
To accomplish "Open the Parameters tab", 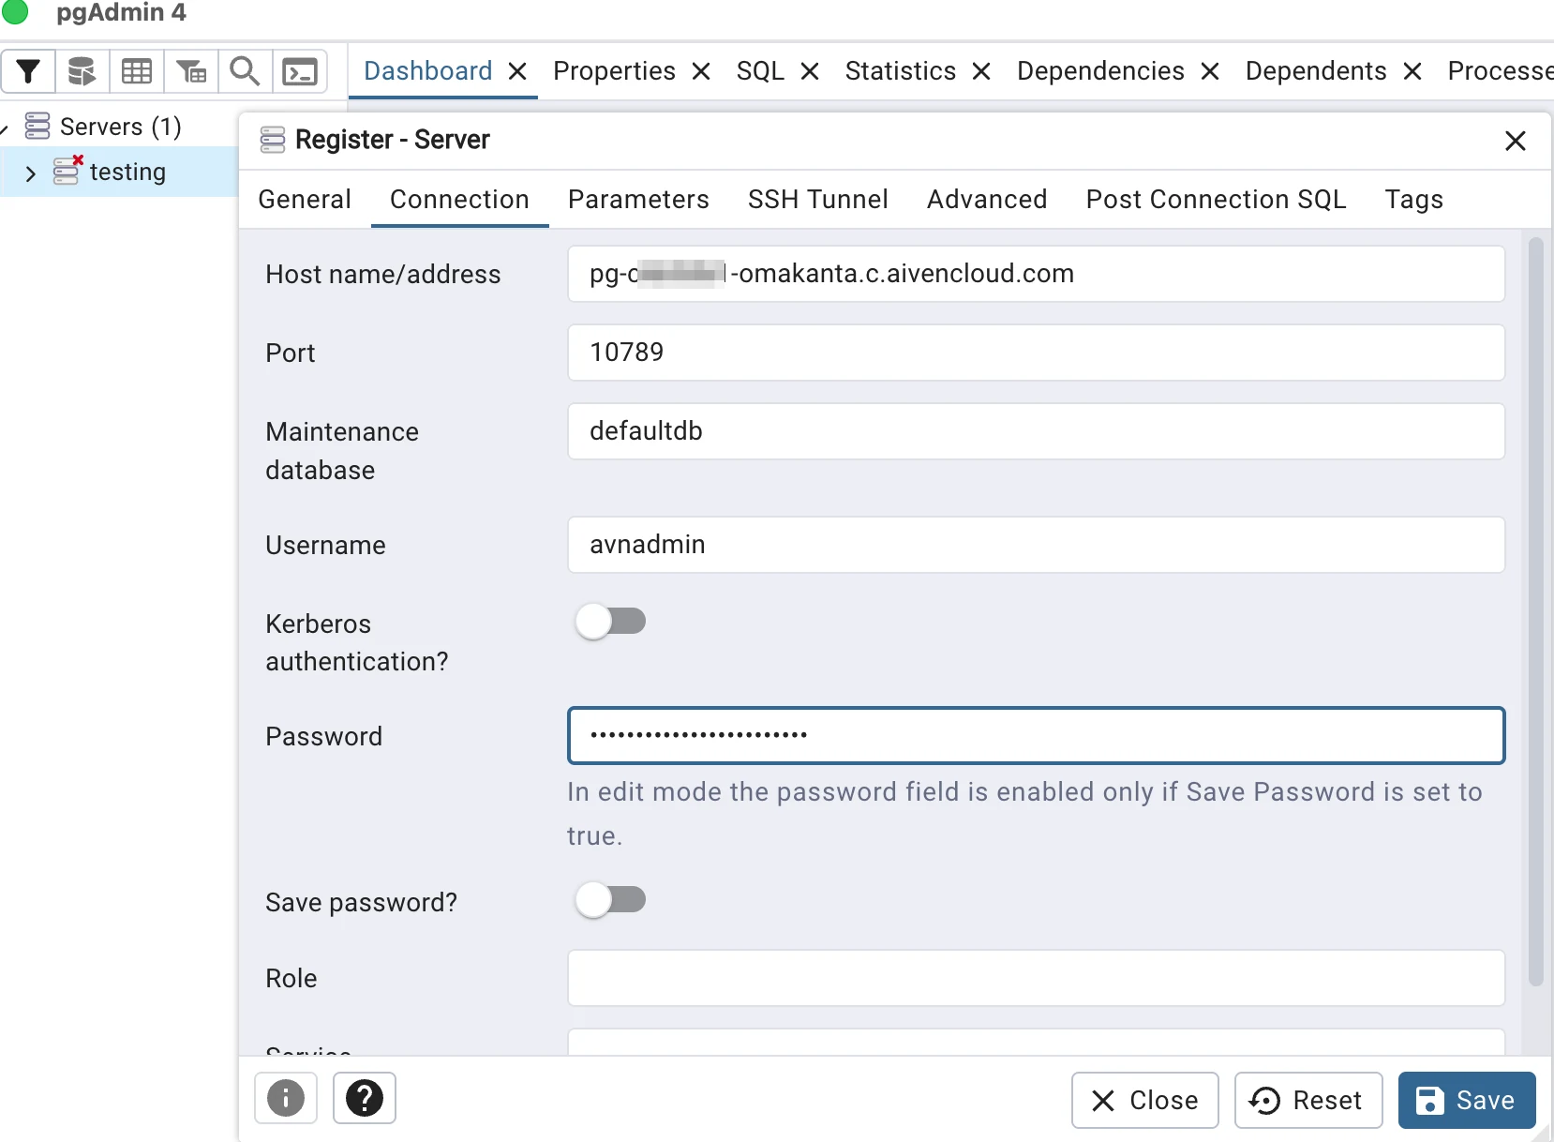I will pyautogui.click(x=638, y=199).
